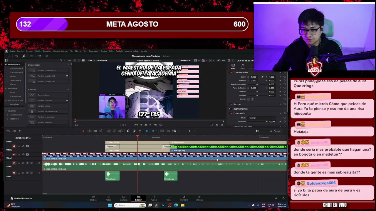Select the arrow selection mode tool in timeline toolbar
This screenshot has width=376, height=211.
click(x=83, y=131)
